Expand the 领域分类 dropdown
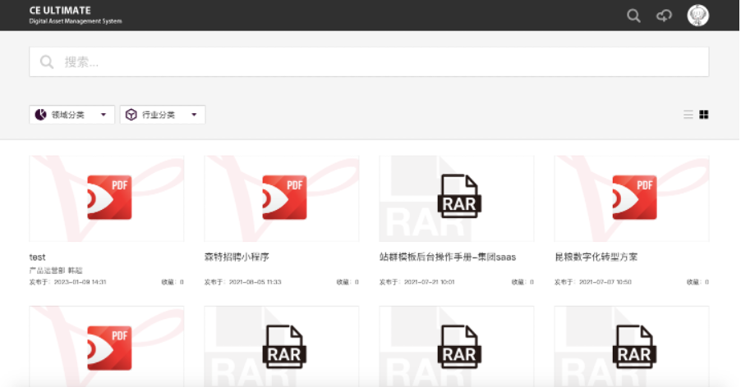Viewport: 741px width, 387px height. (71, 115)
